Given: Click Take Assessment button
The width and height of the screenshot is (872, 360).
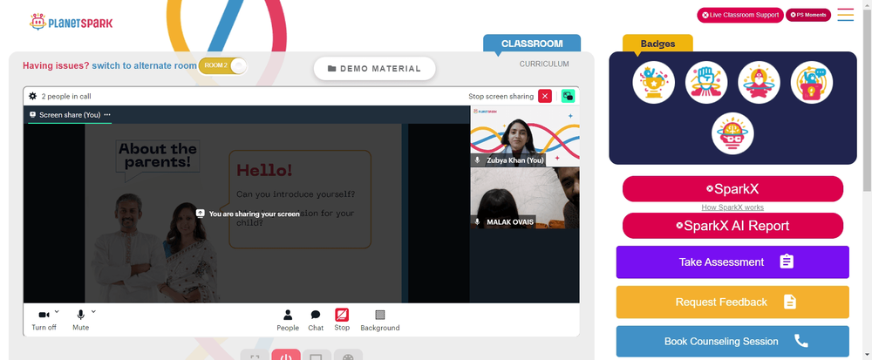Looking at the screenshot, I should click(732, 262).
